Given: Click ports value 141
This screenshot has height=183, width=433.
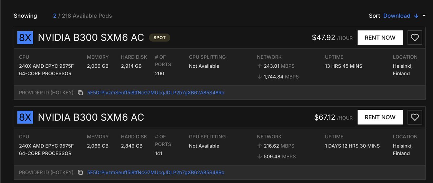Looking at the screenshot, I should 158,153.
